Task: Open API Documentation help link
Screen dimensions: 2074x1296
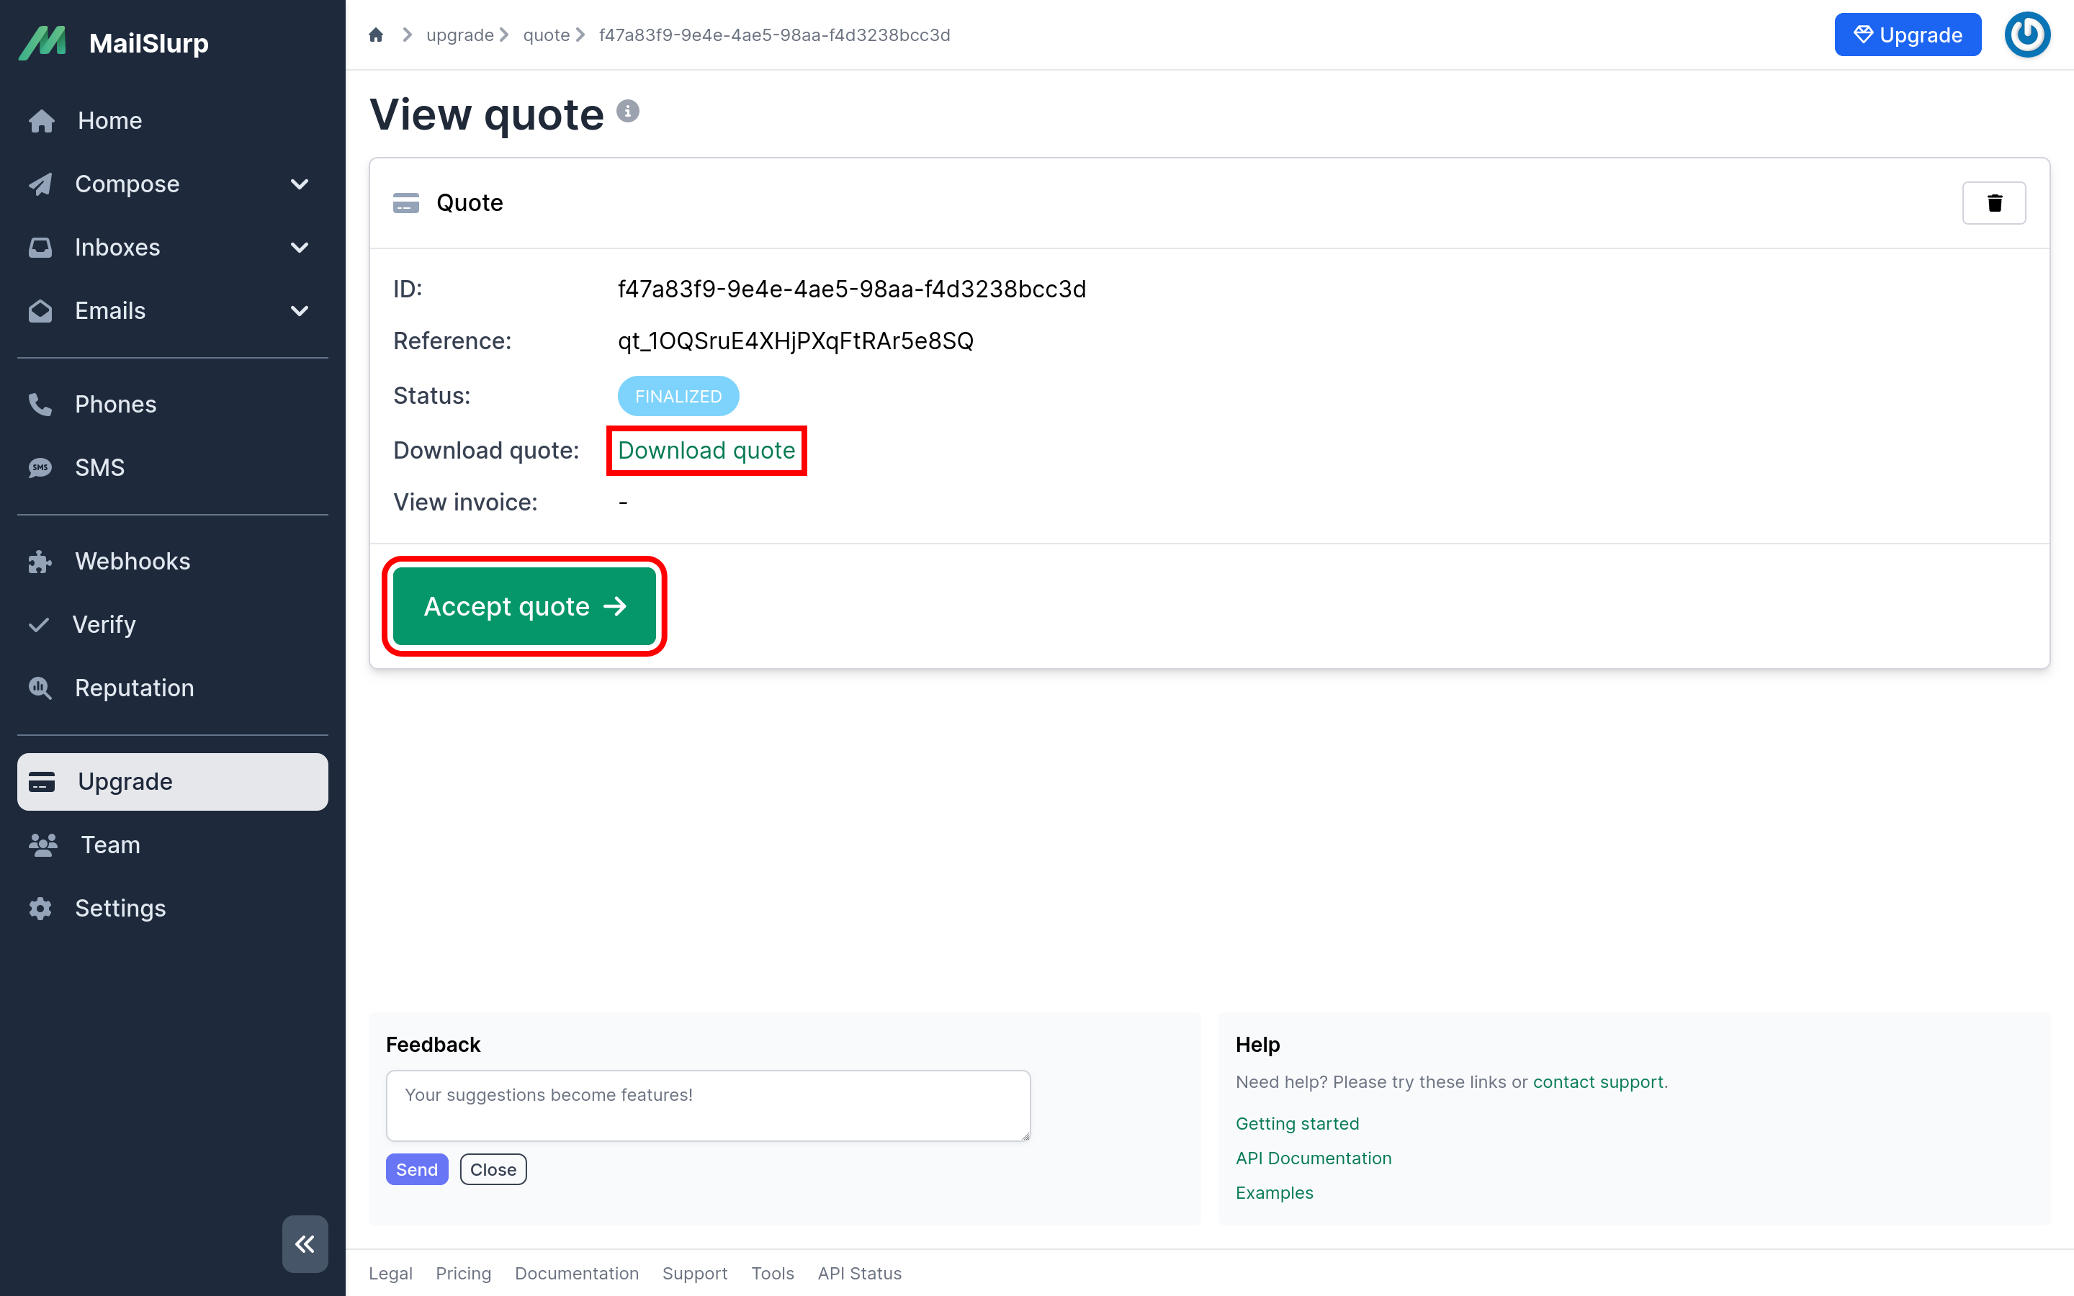Action: tap(1313, 1158)
